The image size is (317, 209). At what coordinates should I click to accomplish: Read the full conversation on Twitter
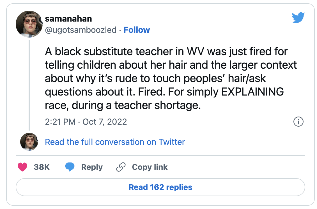(115, 142)
